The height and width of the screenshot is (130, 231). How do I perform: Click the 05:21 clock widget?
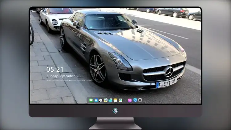[x=55, y=69]
